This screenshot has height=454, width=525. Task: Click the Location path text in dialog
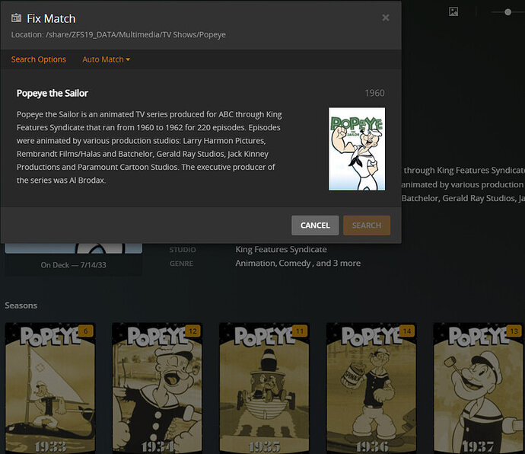tap(118, 34)
